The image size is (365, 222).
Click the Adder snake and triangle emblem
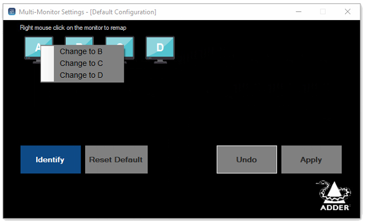(334, 191)
